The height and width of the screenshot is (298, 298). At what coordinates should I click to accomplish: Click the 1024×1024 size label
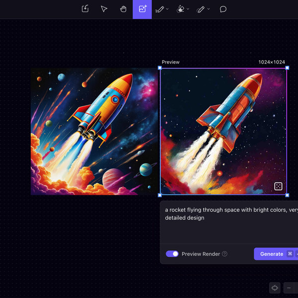tap(272, 62)
